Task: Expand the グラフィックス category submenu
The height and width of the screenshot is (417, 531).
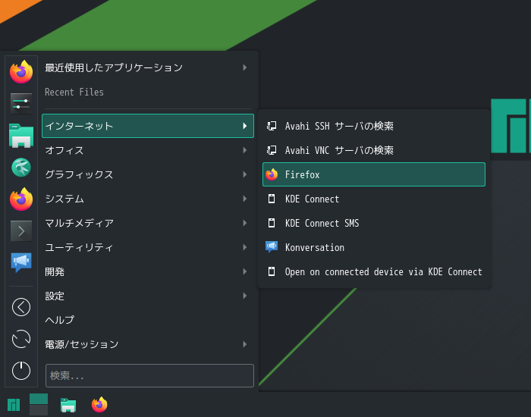Action: coord(148,174)
